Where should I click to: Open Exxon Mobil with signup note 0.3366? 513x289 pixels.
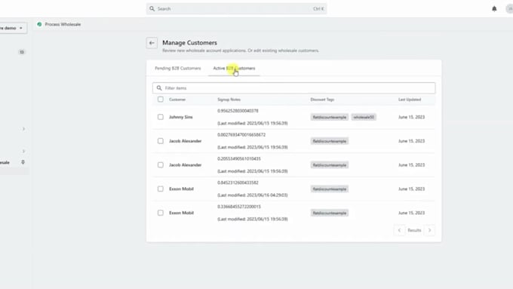pos(181,213)
